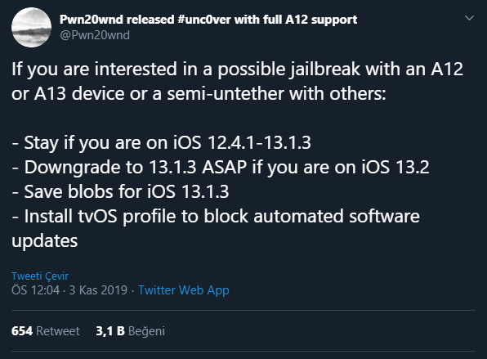Click the 'Install tvOS profile' line
487x359 pixels.
pyautogui.click(x=216, y=216)
